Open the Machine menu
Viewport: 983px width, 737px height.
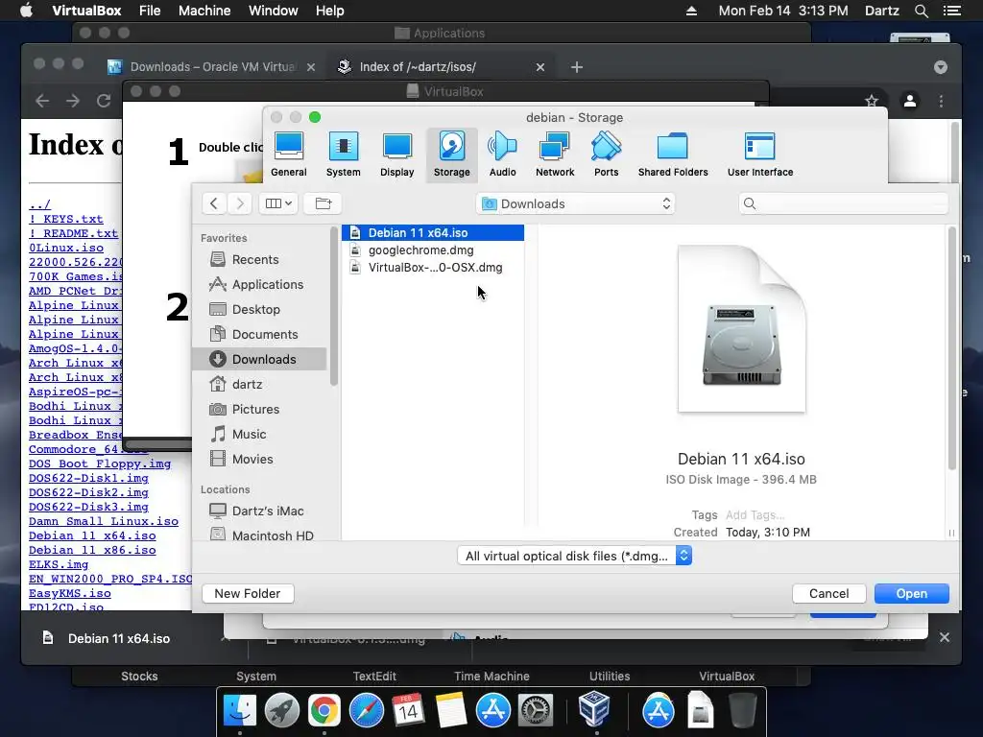click(204, 11)
